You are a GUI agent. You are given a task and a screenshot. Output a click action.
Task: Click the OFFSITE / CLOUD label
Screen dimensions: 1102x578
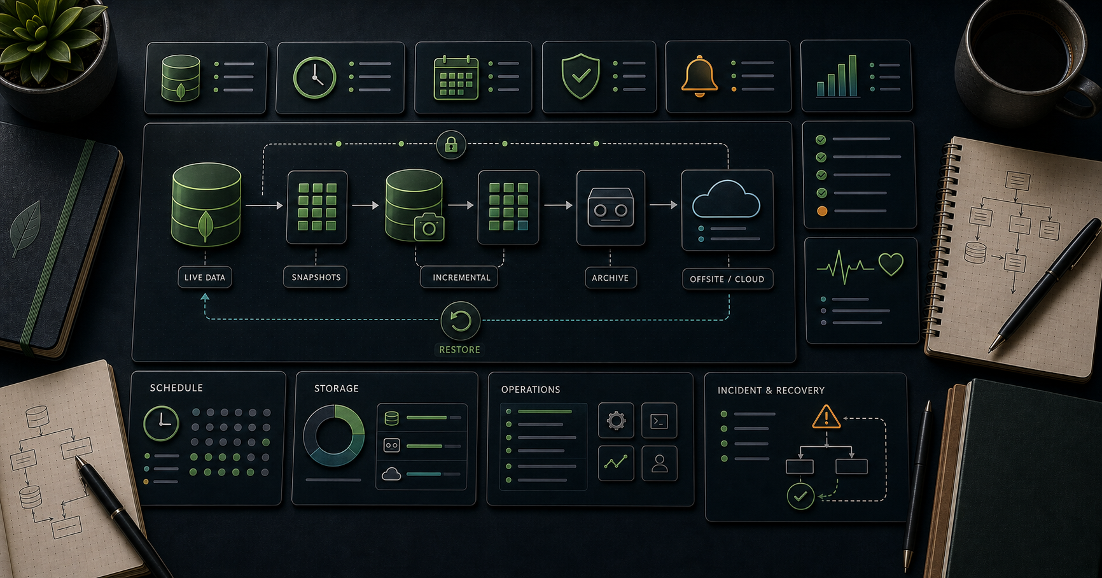[x=727, y=279]
